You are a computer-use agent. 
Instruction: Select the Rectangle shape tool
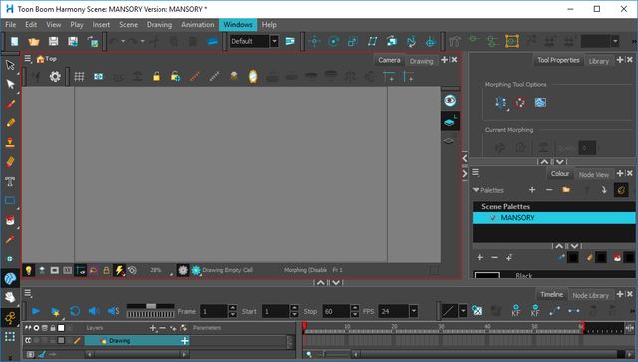[10, 200]
